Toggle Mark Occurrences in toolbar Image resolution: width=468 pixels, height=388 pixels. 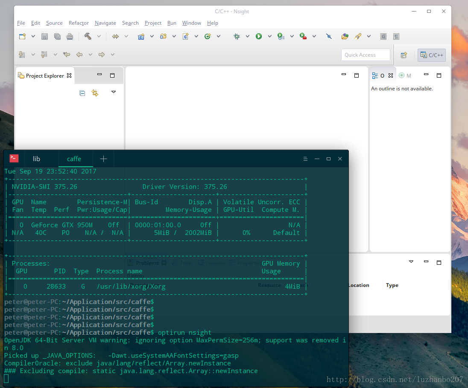[x=383, y=36]
